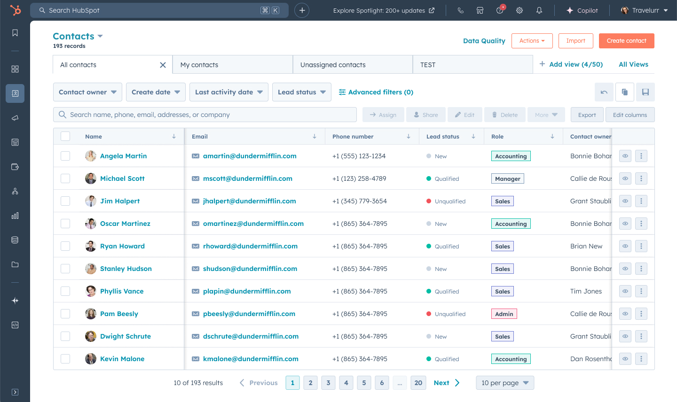Select the All contacts tab
This screenshot has height=402, width=677.
tap(113, 64)
